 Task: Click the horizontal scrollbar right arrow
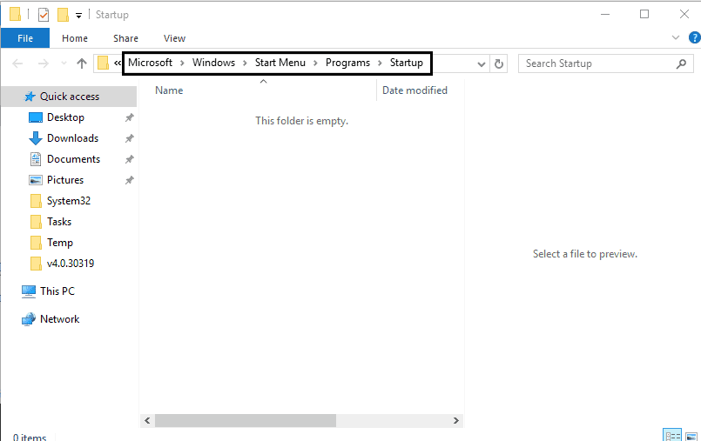pos(456,420)
